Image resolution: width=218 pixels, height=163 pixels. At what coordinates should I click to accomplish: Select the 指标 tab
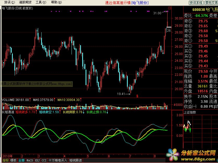[x=5, y=160]
